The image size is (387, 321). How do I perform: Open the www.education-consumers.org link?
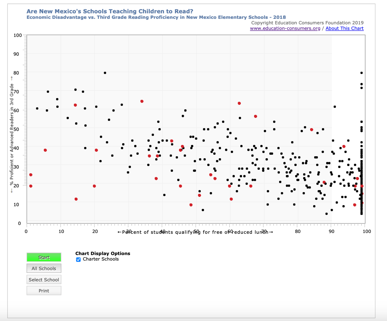(285, 28)
